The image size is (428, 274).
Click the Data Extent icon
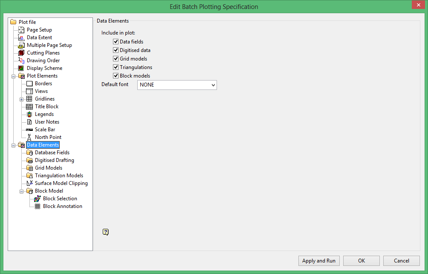click(21, 37)
